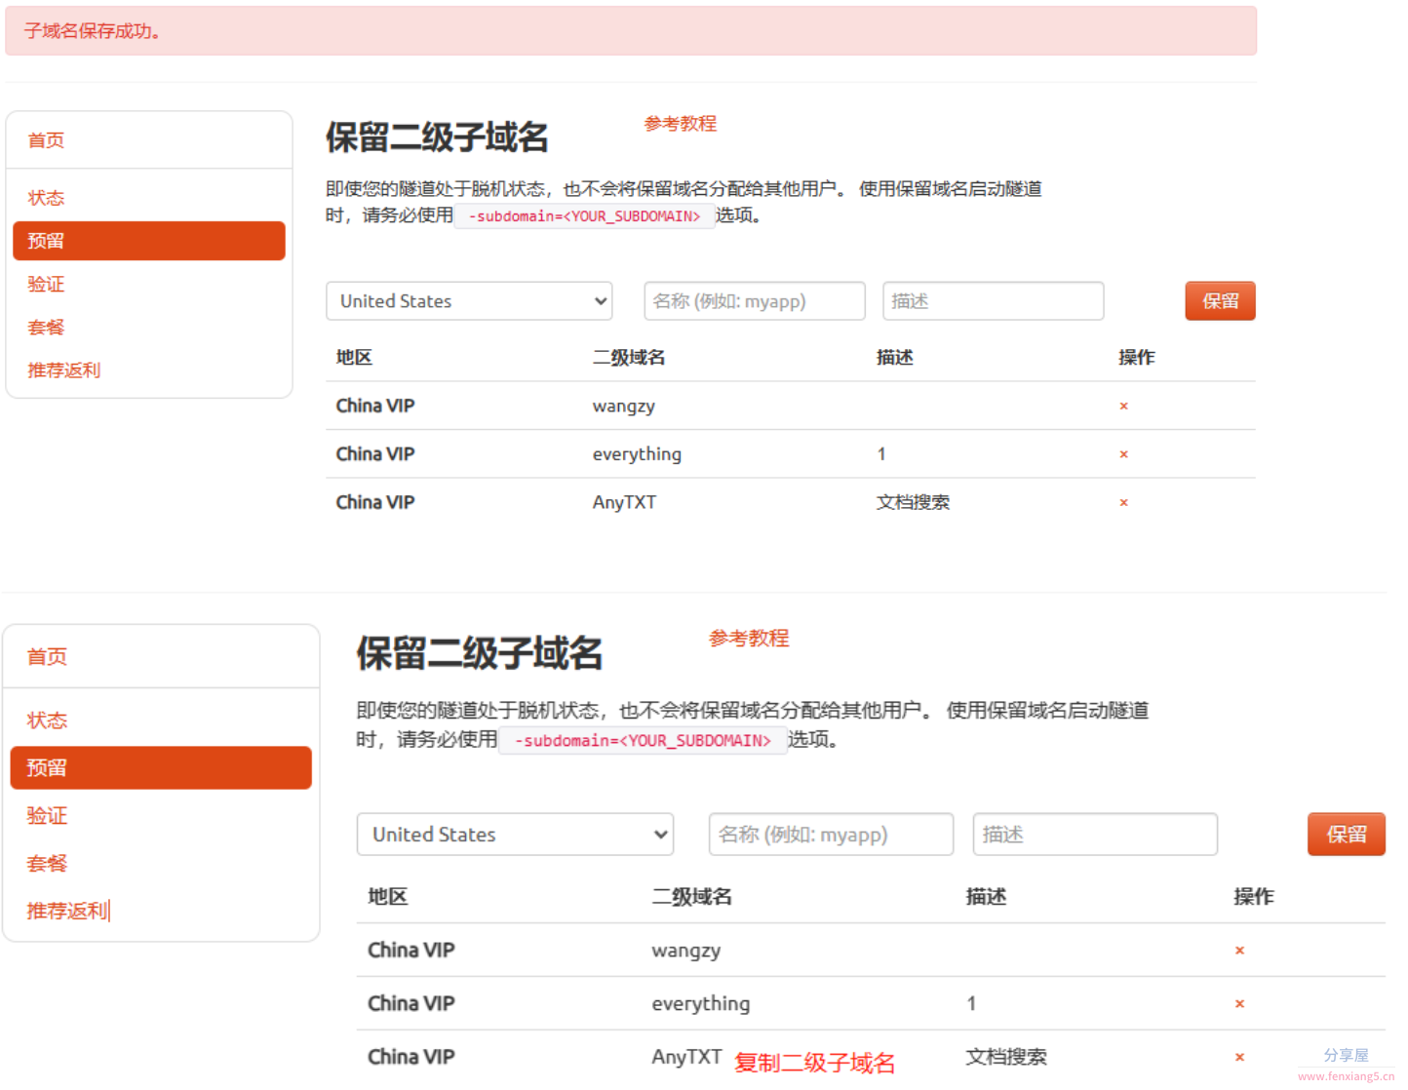Remove everything row in lower panel
Viewport: 1408px width, 1090px height.
(x=1239, y=1004)
